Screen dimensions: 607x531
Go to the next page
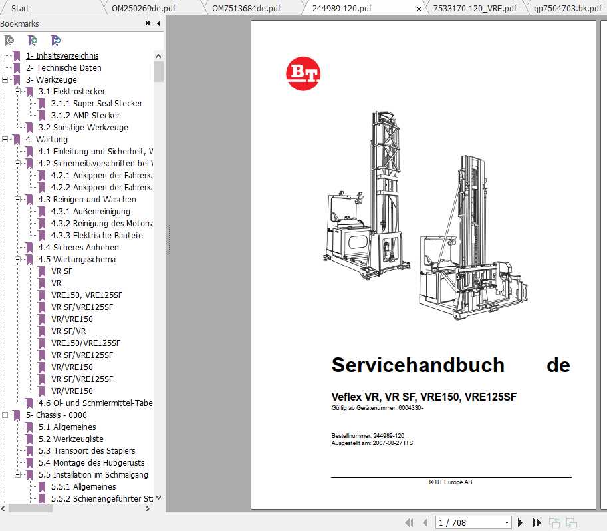click(x=521, y=523)
